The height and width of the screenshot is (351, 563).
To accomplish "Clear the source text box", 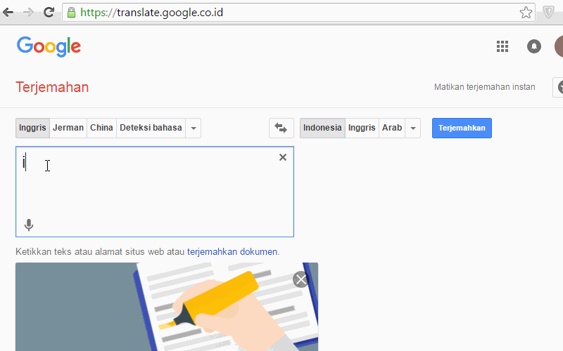I will [x=283, y=157].
